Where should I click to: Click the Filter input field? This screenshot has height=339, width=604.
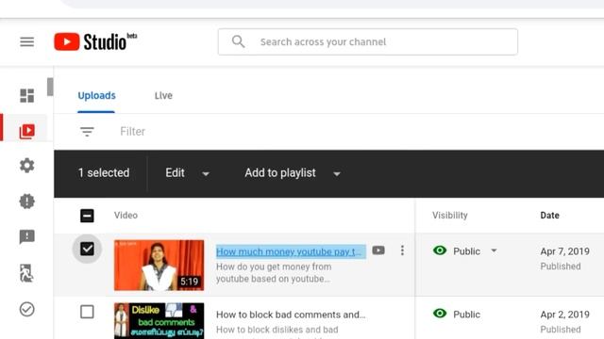pos(132,132)
